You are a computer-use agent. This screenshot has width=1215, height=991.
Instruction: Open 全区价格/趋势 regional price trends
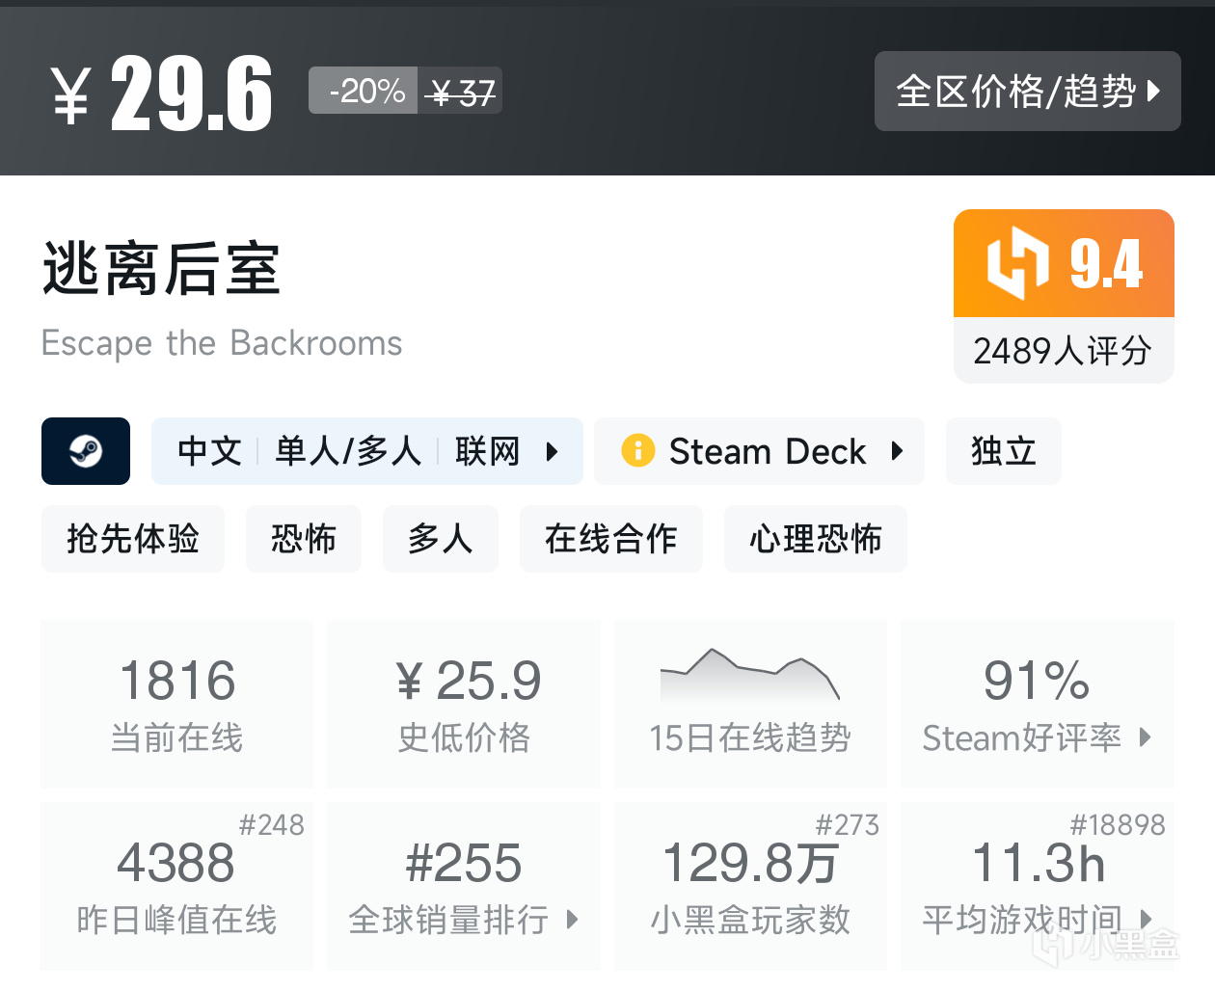tap(1027, 92)
